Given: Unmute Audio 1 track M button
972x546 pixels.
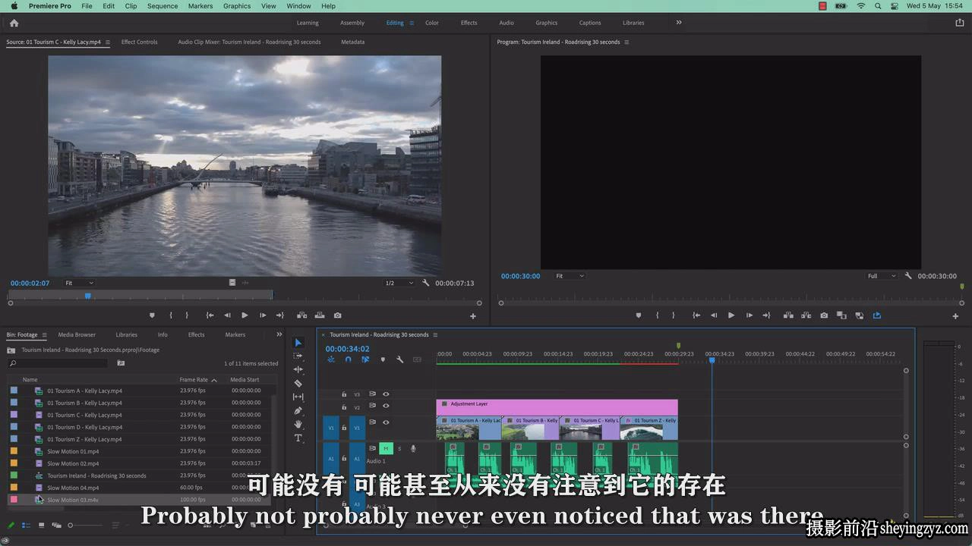Looking at the screenshot, I should click(x=386, y=448).
